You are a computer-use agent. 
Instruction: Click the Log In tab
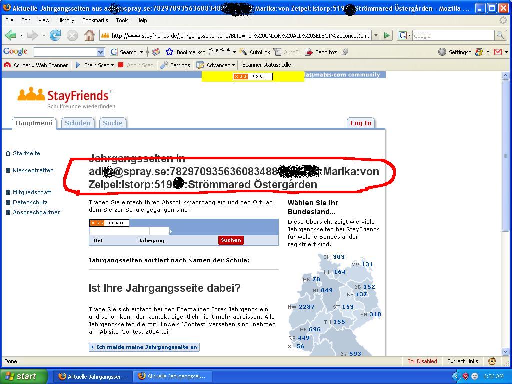(361, 123)
